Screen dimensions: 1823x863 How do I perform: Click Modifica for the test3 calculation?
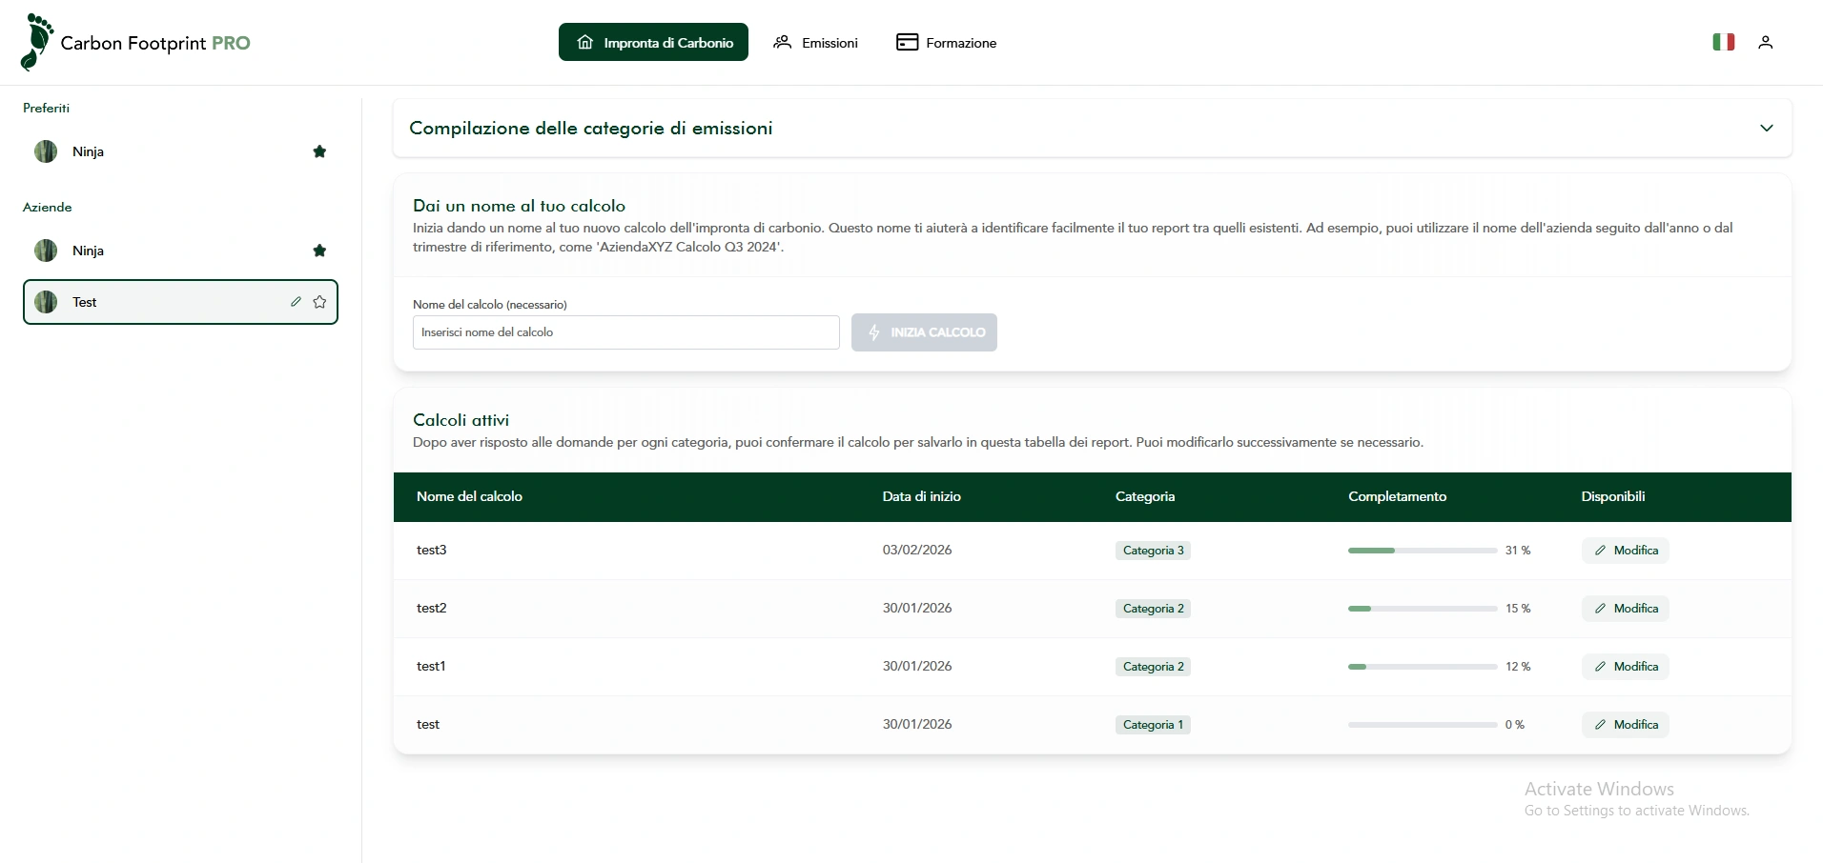pyautogui.click(x=1625, y=551)
